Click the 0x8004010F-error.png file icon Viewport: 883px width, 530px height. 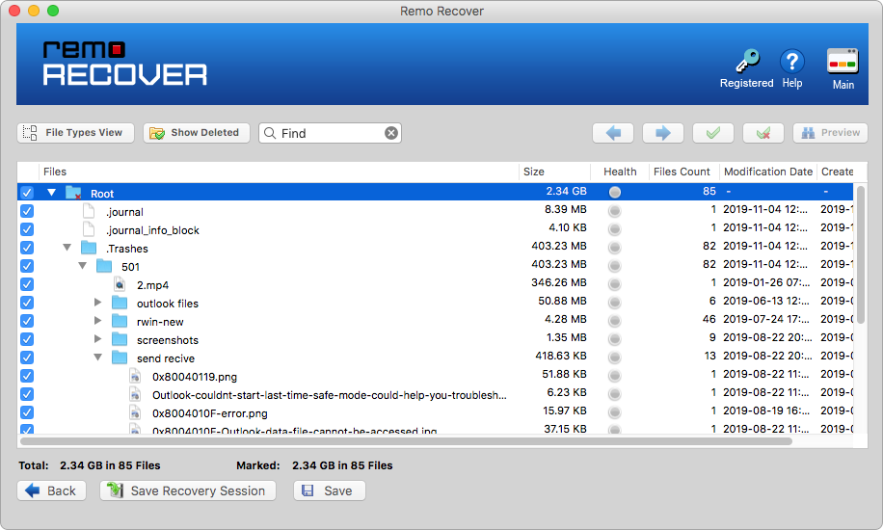pyautogui.click(x=135, y=412)
